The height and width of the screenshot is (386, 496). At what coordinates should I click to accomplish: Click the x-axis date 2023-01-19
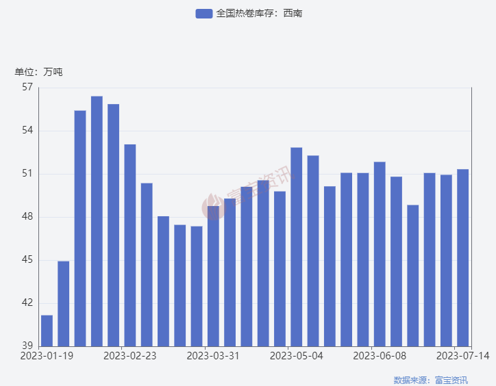coord(47,356)
